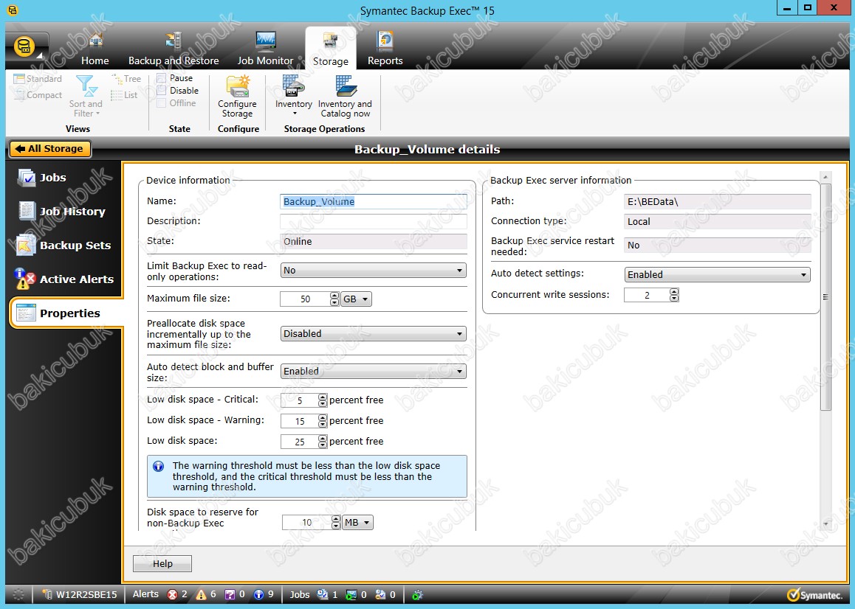Open the MB unit dropdown
The height and width of the screenshot is (609, 855).
pyautogui.click(x=357, y=523)
